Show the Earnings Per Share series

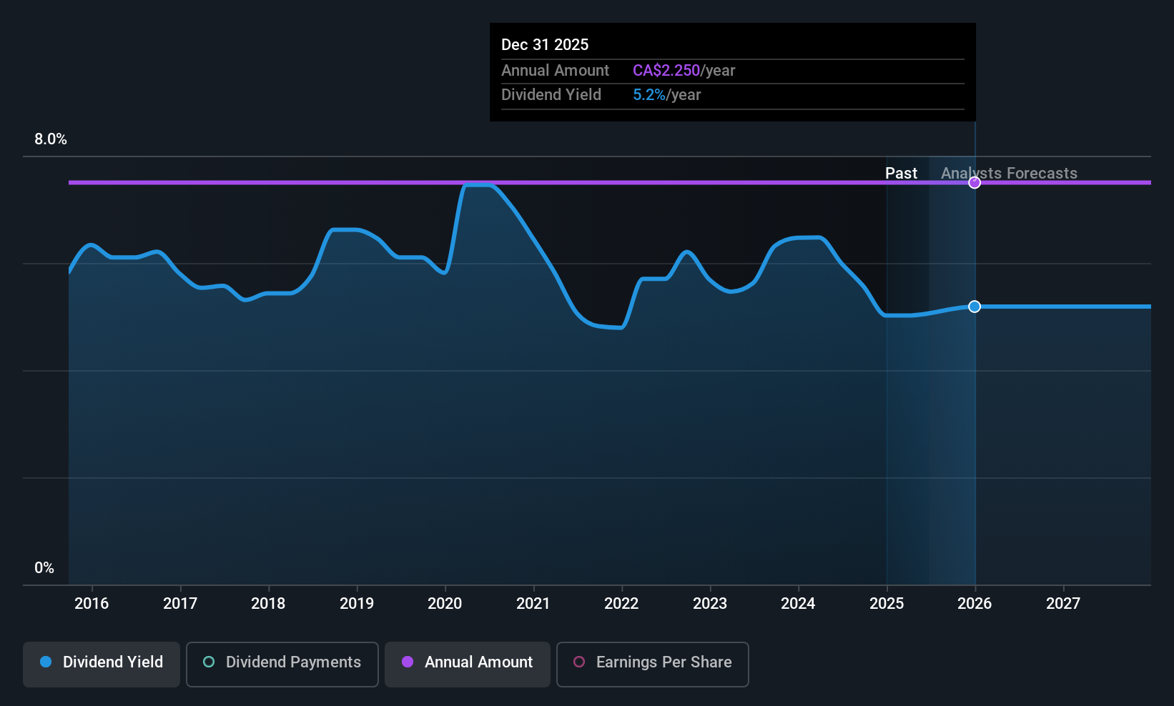[x=653, y=665]
